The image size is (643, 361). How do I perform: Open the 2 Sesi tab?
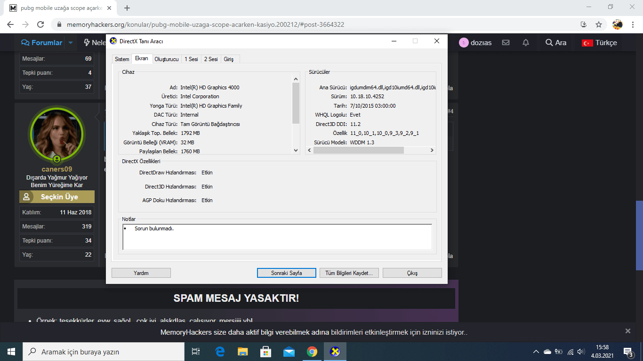click(211, 59)
